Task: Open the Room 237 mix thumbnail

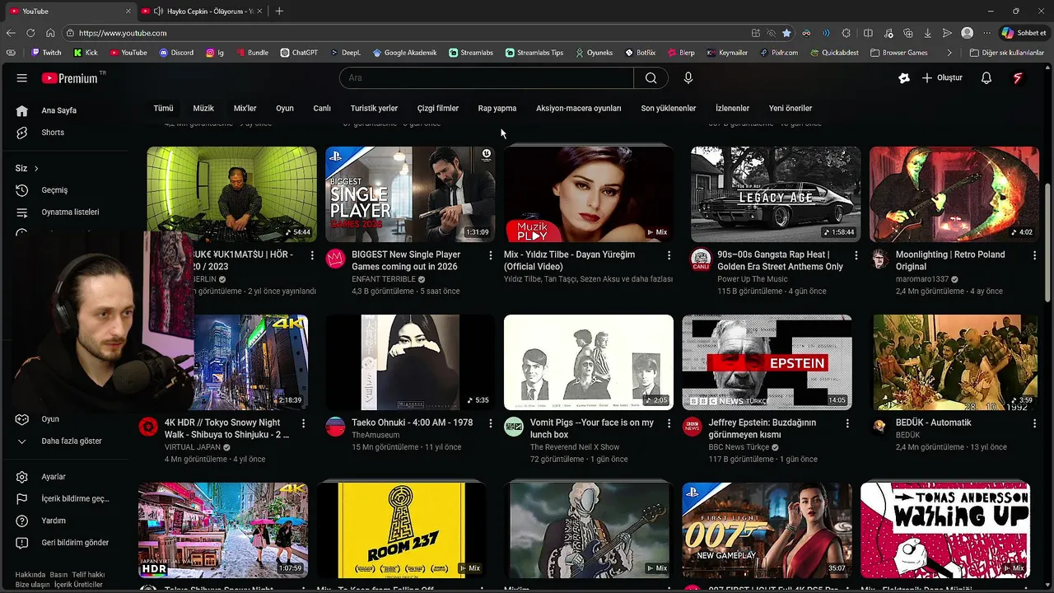Action: point(402,530)
